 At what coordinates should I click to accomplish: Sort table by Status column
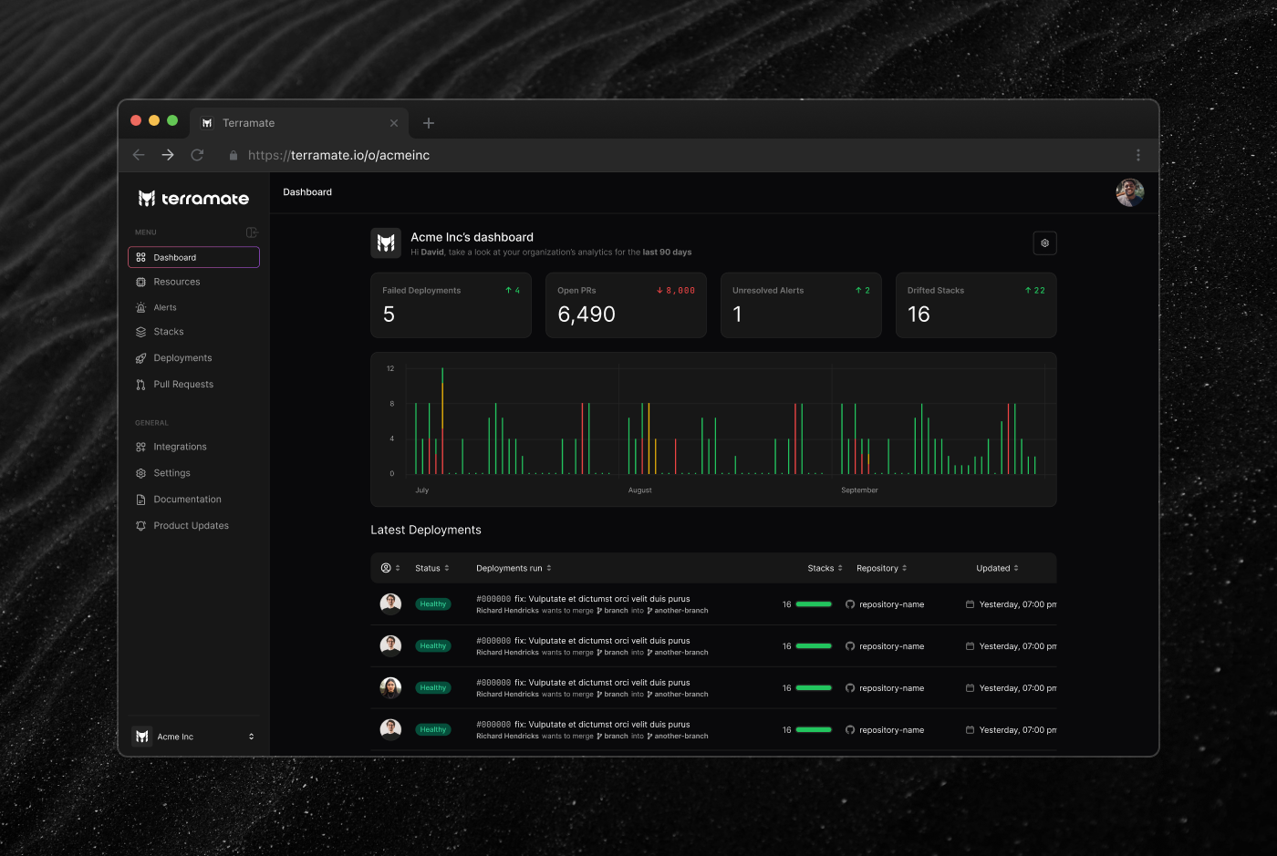coord(432,568)
